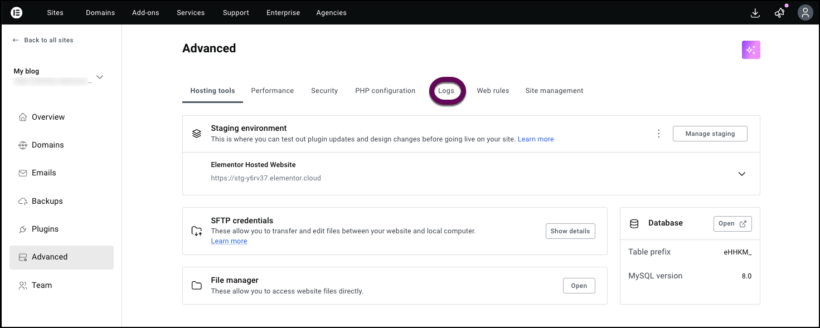The image size is (820, 328).
Task: Go to Backups in the sidebar
Action: pyautogui.click(x=46, y=200)
